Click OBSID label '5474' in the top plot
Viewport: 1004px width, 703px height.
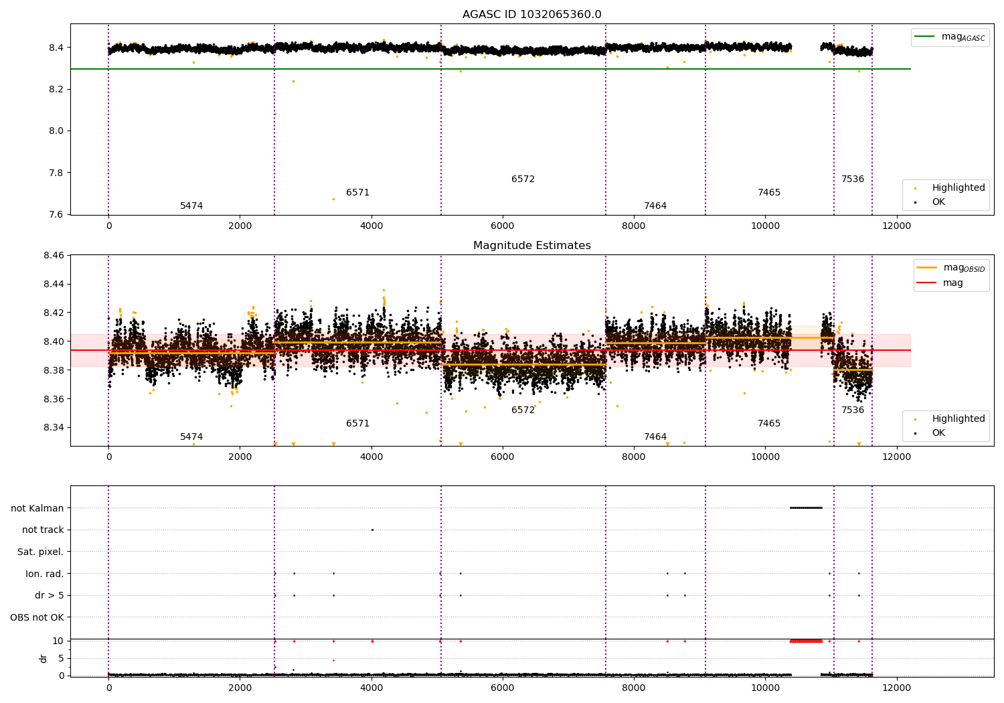[191, 206]
